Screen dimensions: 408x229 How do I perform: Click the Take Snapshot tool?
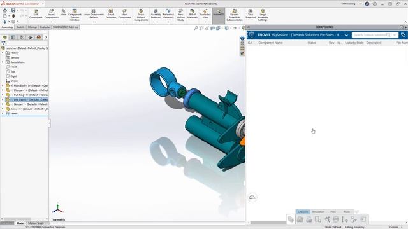click(251, 14)
